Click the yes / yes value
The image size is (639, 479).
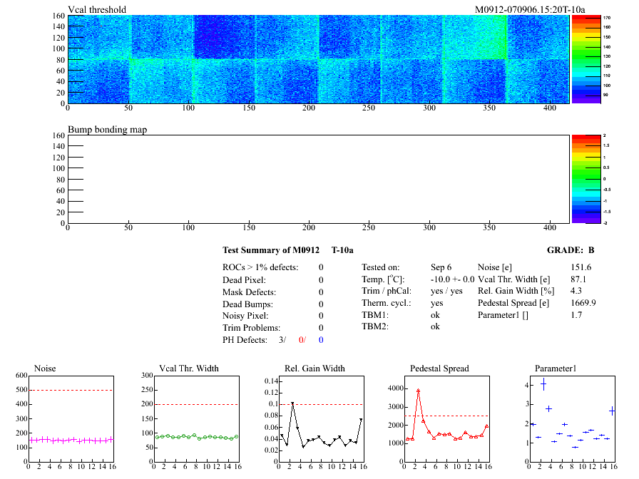(446, 291)
